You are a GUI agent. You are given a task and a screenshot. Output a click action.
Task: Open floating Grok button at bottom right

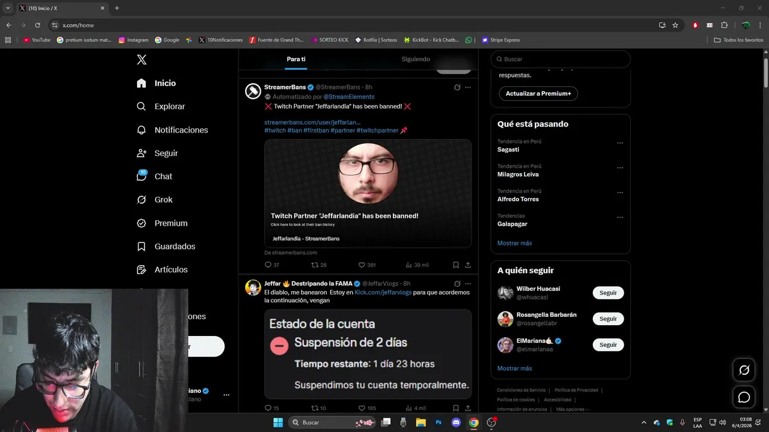(x=744, y=370)
